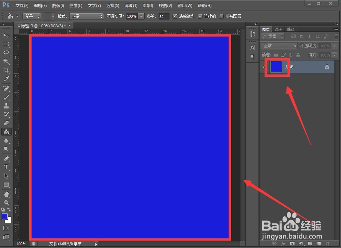Screen dimensions: 341x248
Task: Click the link layers icon
Action: [274, 244]
